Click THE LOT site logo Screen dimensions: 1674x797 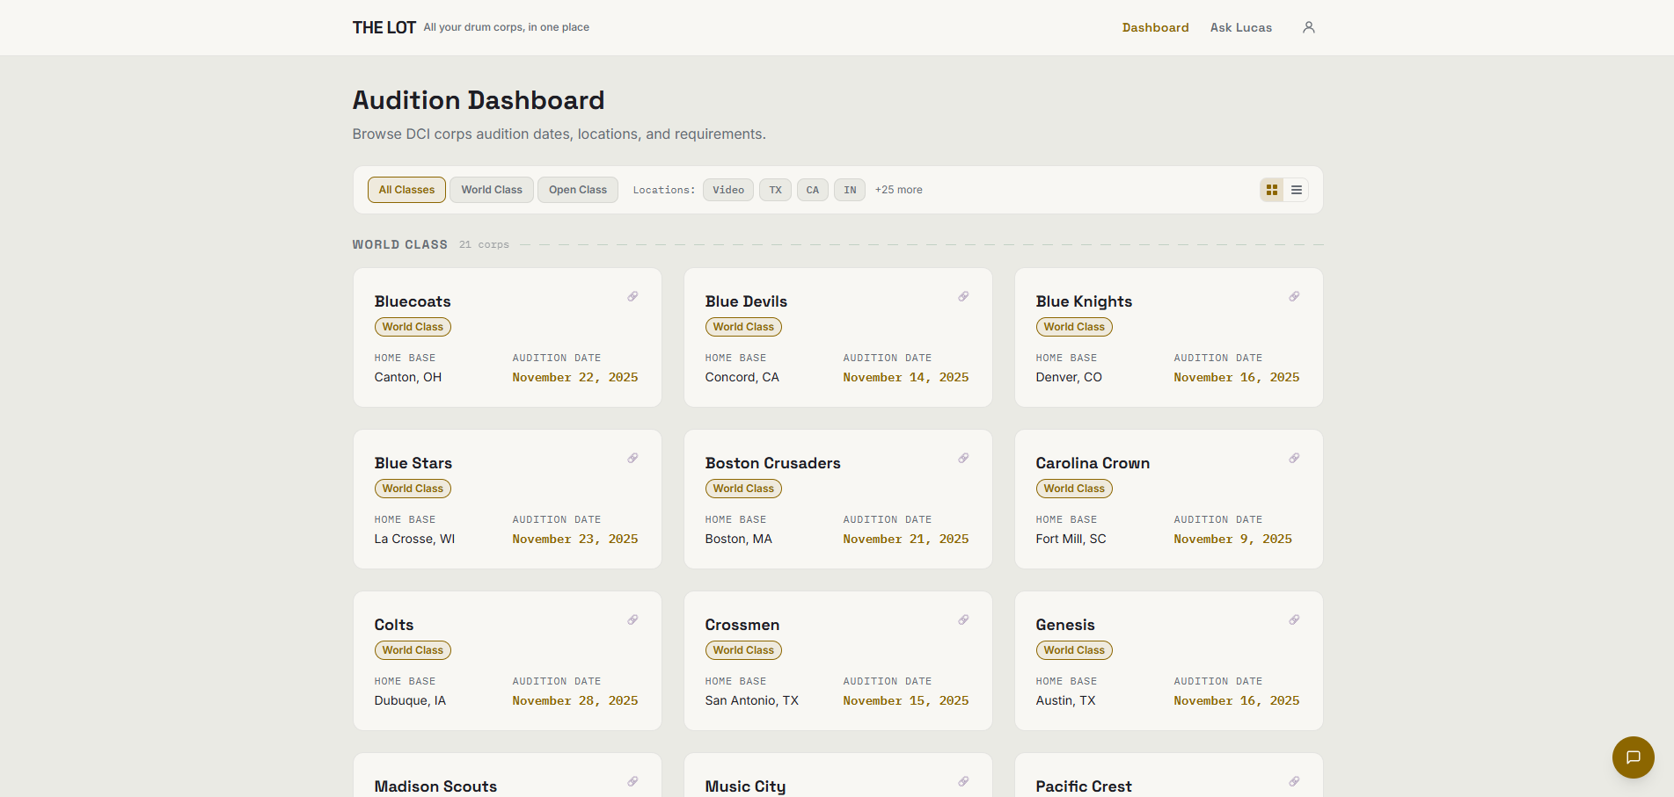tap(384, 28)
